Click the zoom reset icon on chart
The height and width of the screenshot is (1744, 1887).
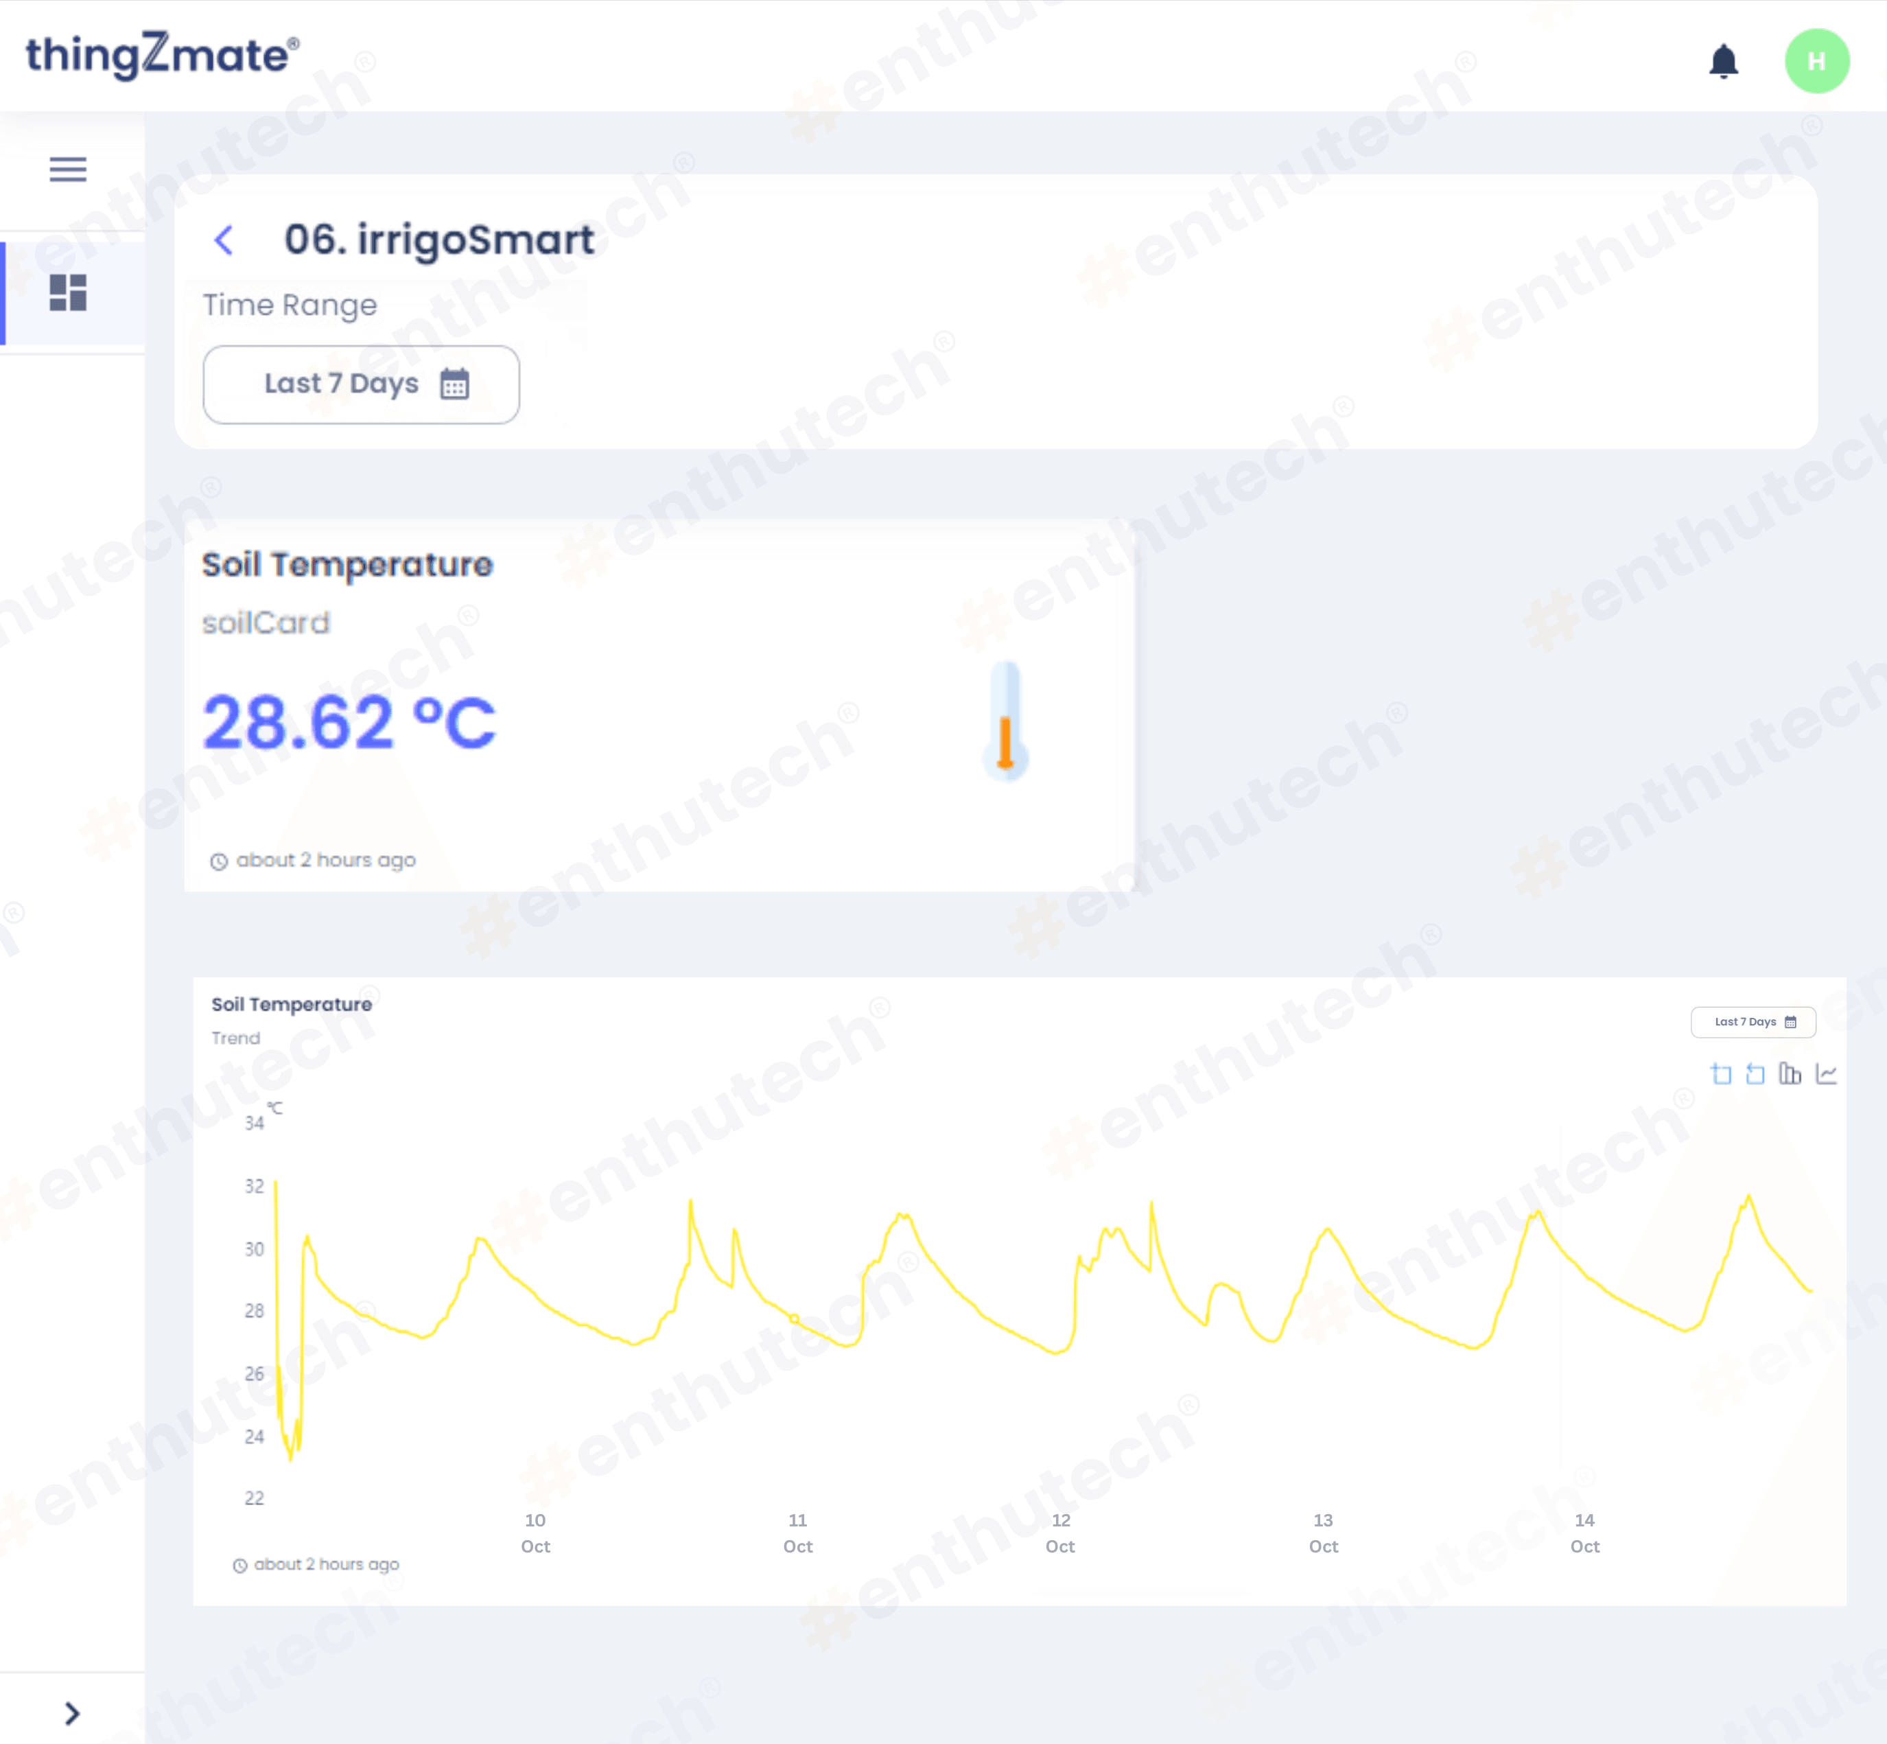point(1755,1074)
